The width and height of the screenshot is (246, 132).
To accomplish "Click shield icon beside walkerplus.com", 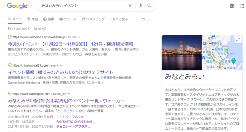I will tap(10, 94).
